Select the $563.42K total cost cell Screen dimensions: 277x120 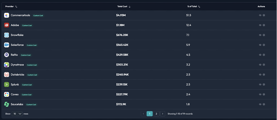click(x=122, y=45)
